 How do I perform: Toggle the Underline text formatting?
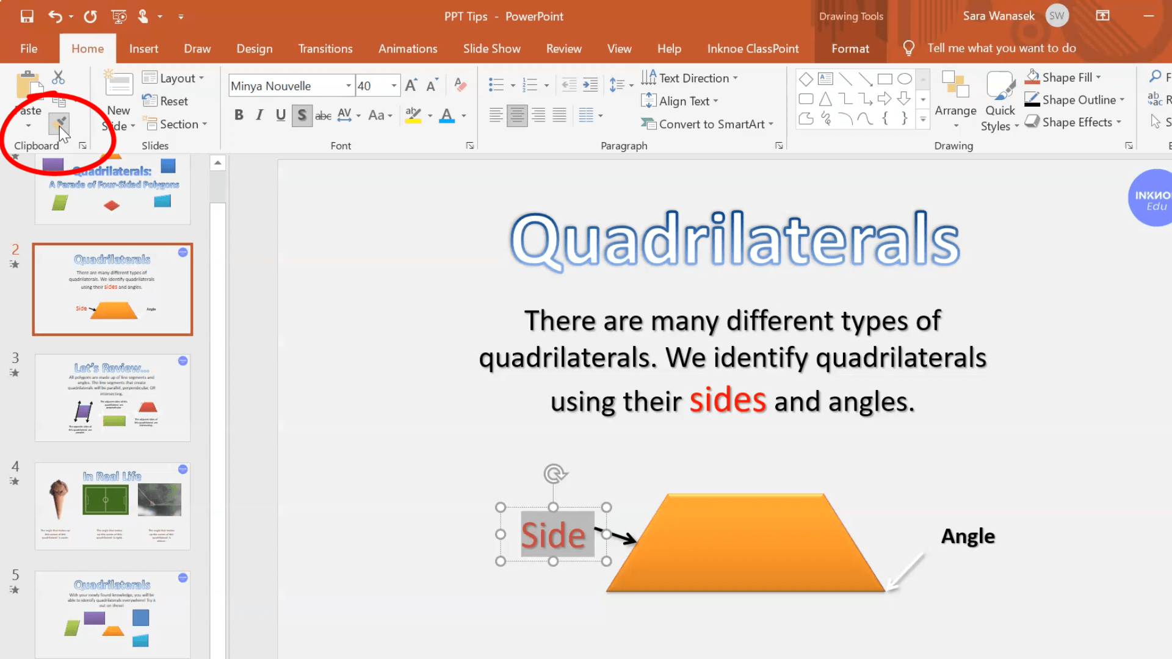tap(281, 115)
